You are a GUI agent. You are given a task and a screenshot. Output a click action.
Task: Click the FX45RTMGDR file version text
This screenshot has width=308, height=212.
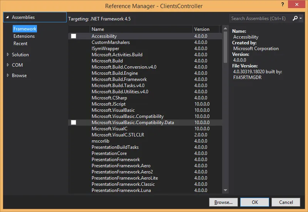[247, 77]
